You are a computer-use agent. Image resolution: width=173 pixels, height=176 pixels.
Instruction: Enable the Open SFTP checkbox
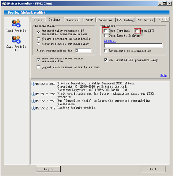coord(137,31)
